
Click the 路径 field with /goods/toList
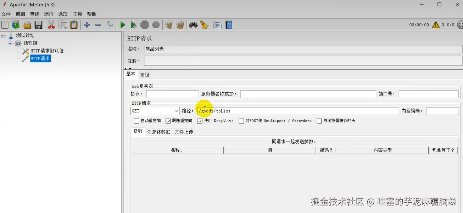coord(298,111)
